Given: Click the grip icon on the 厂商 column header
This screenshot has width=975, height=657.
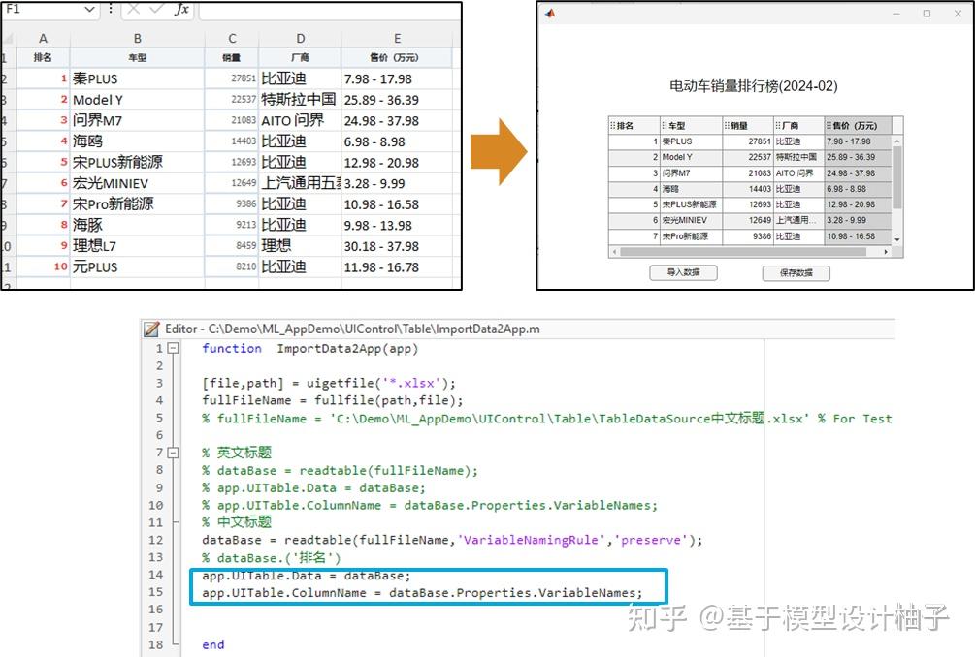Looking at the screenshot, I should pos(777,124).
